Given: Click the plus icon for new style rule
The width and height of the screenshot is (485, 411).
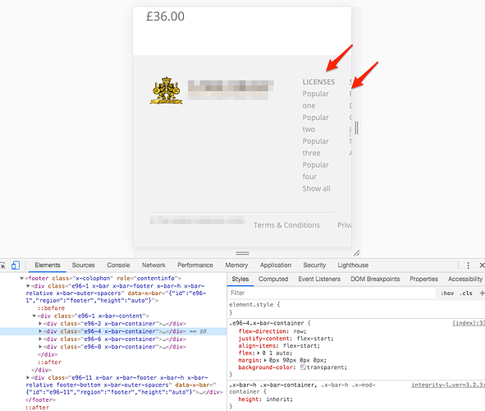Looking at the screenshot, I should (x=482, y=293).
